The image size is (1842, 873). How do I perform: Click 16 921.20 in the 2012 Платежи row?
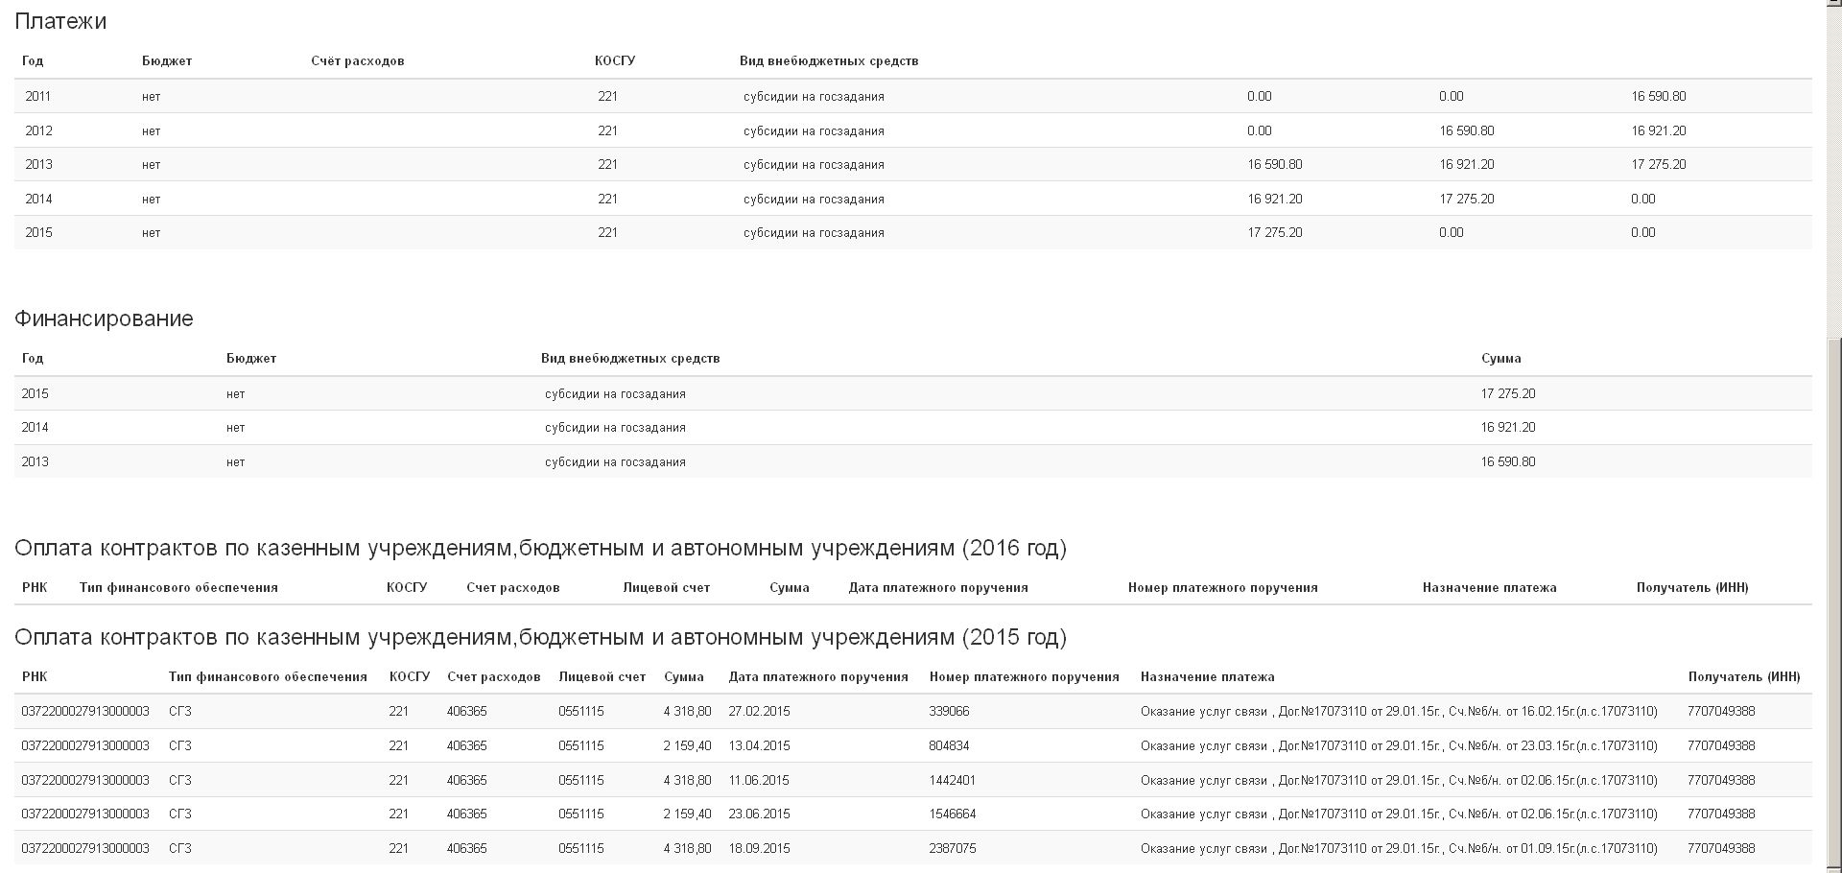click(x=1659, y=130)
